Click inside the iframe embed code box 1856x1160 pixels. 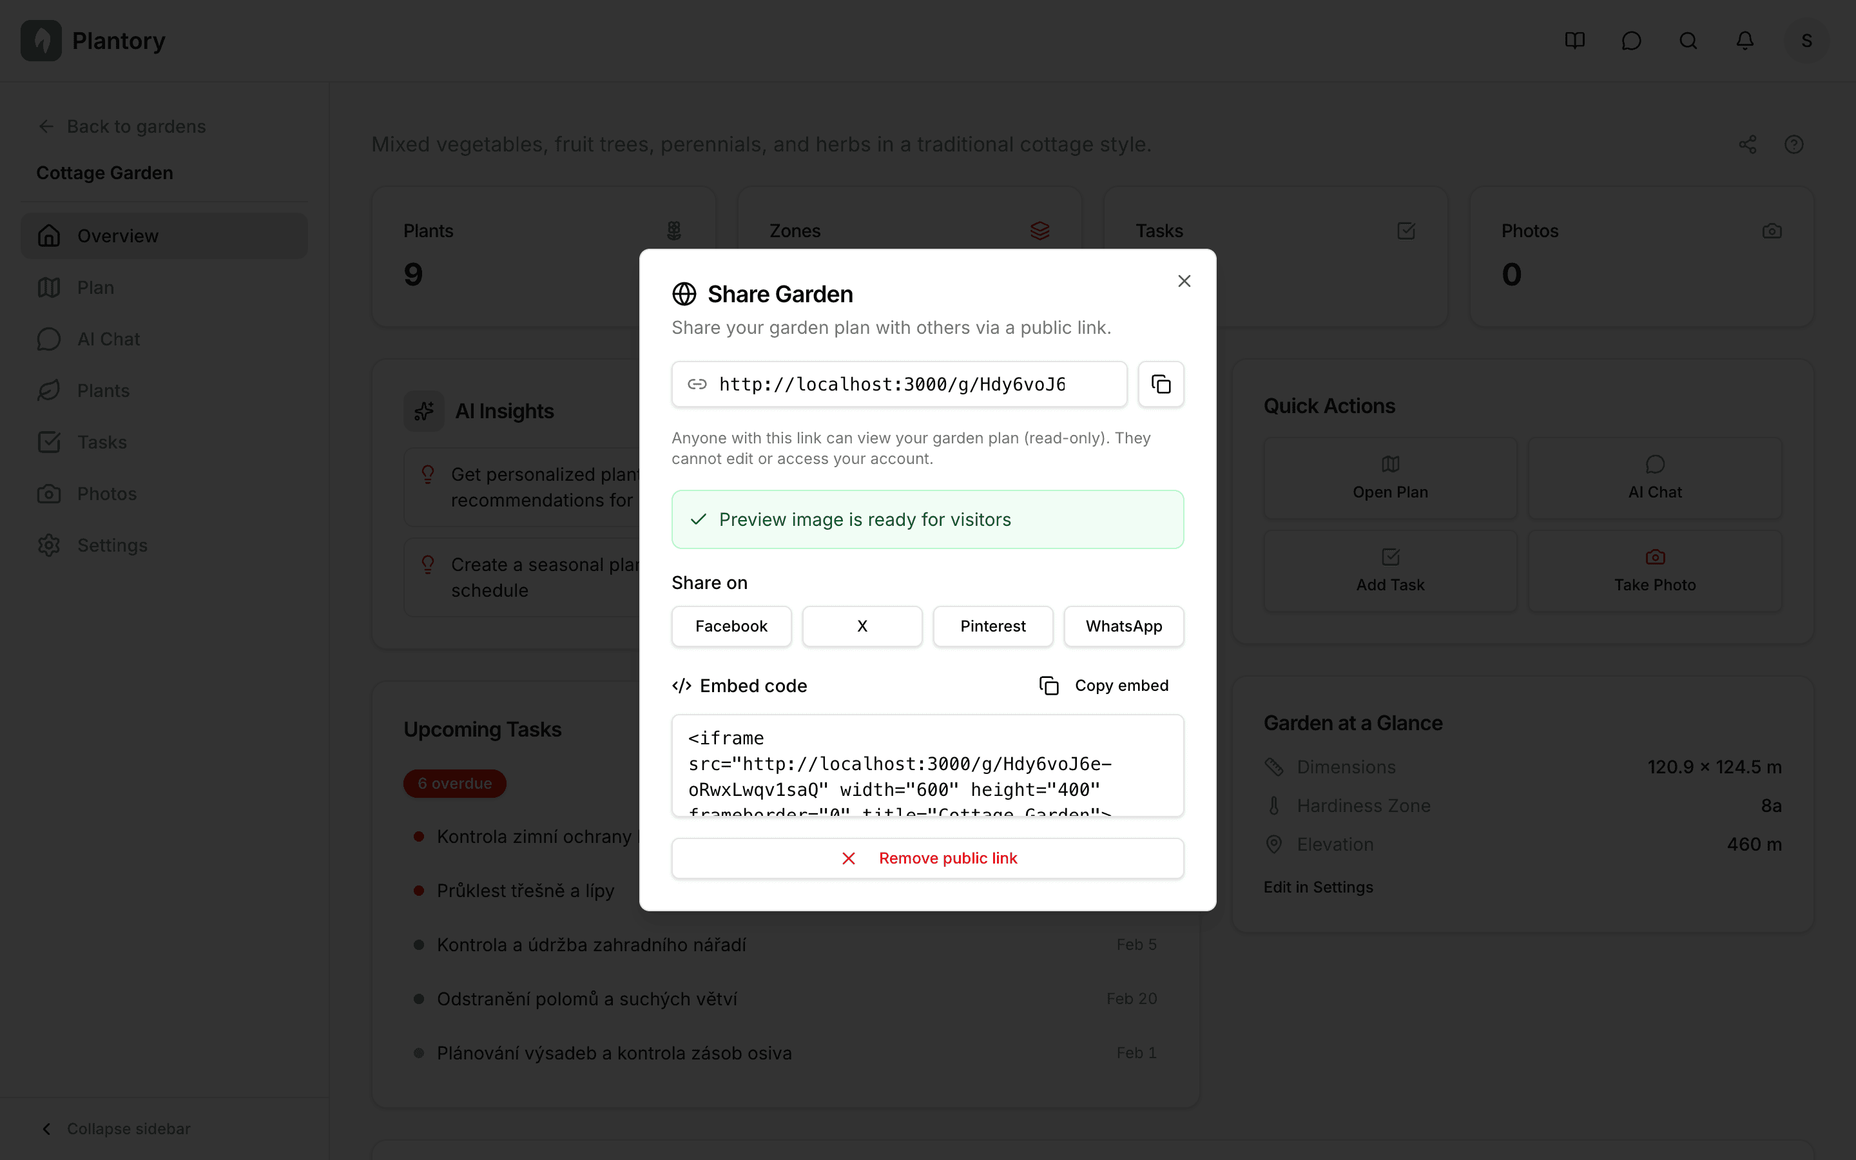point(927,766)
